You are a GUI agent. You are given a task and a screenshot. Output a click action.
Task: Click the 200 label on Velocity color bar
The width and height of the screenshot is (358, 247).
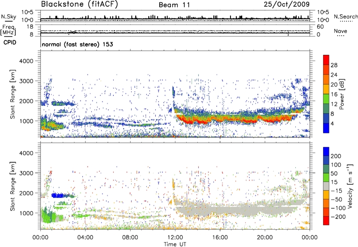(336, 156)
